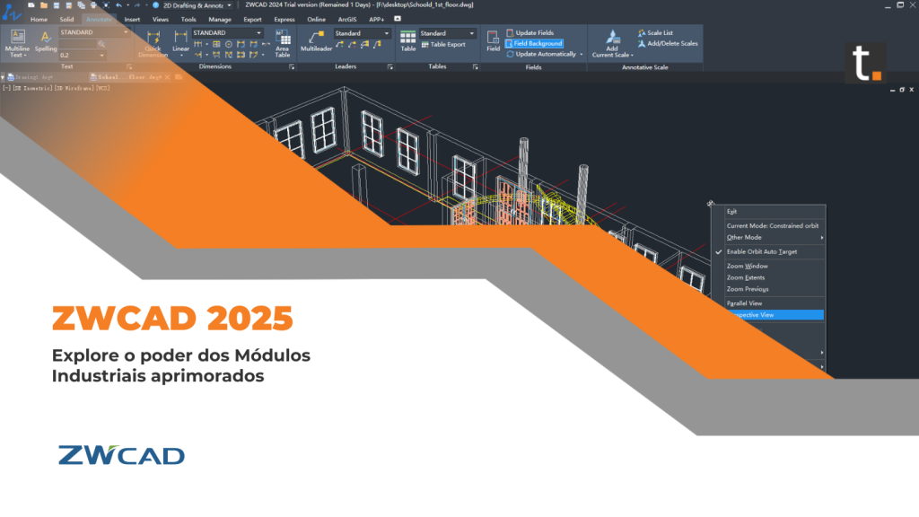919x517 pixels.
Task: Click the Save icon in quick access toolbar
Action: (x=57, y=5)
